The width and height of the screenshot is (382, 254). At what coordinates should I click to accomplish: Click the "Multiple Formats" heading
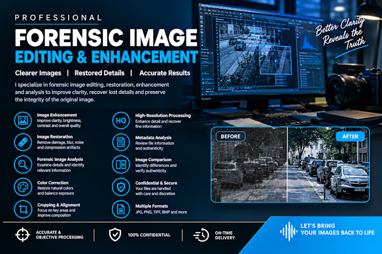point(152,206)
